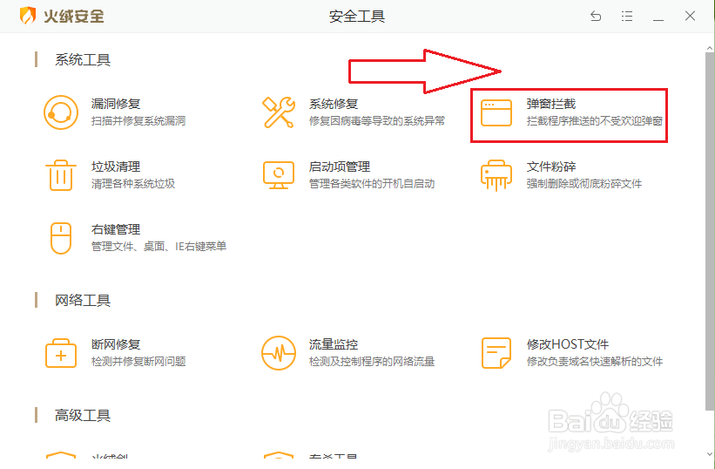Click the 右键管理 label
The width and height of the screenshot is (715, 469).
(116, 229)
